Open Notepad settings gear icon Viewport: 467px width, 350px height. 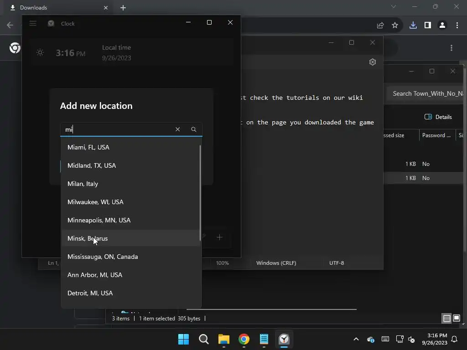pyautogui.click(x=373, y=62)
